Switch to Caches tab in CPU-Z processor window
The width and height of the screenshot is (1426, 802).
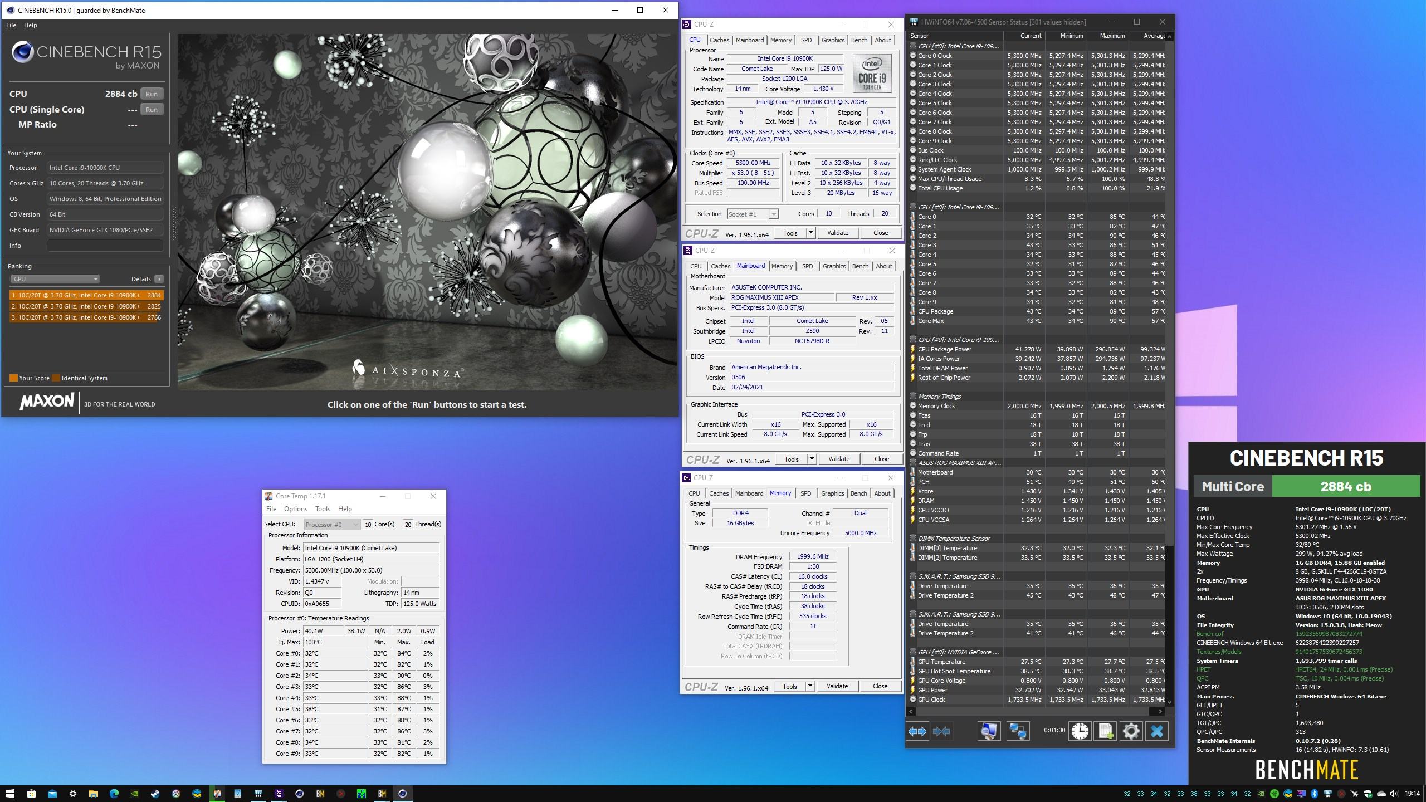pyautogui.click(x=719, y=40)
